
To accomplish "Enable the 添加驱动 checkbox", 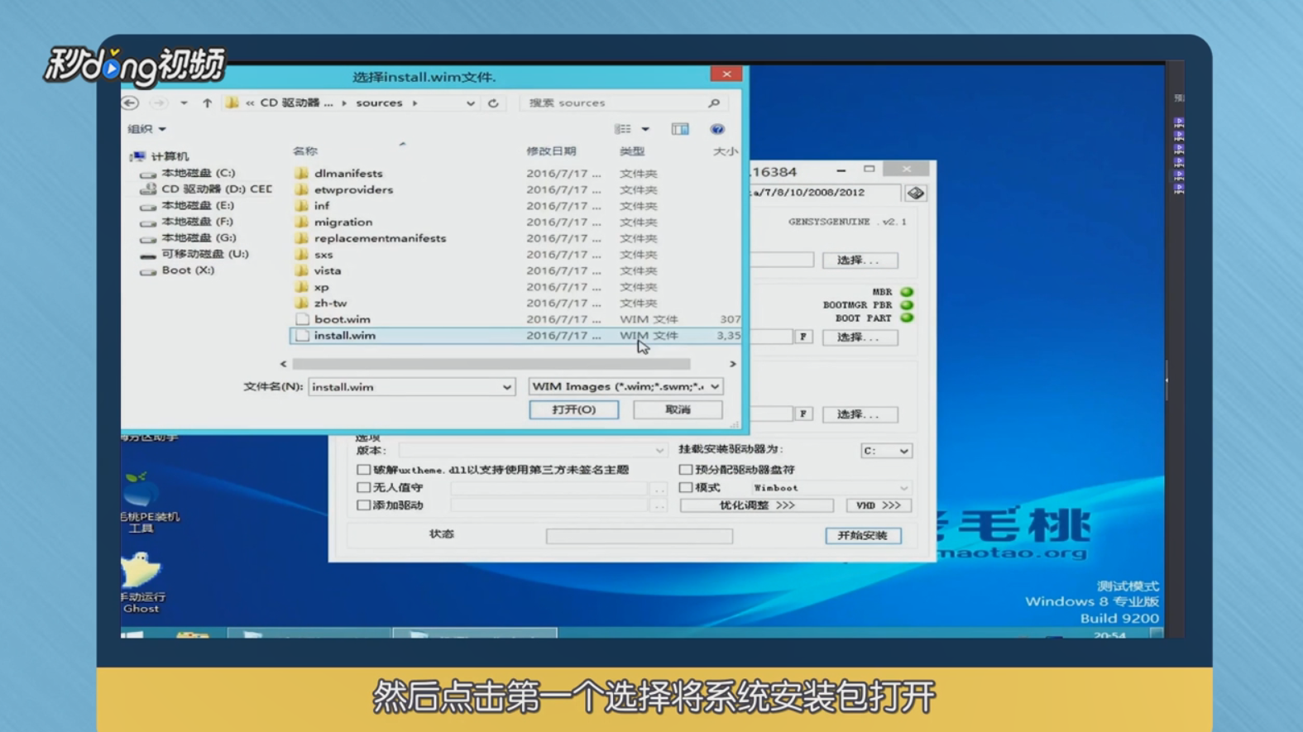I will click(363, 505).
